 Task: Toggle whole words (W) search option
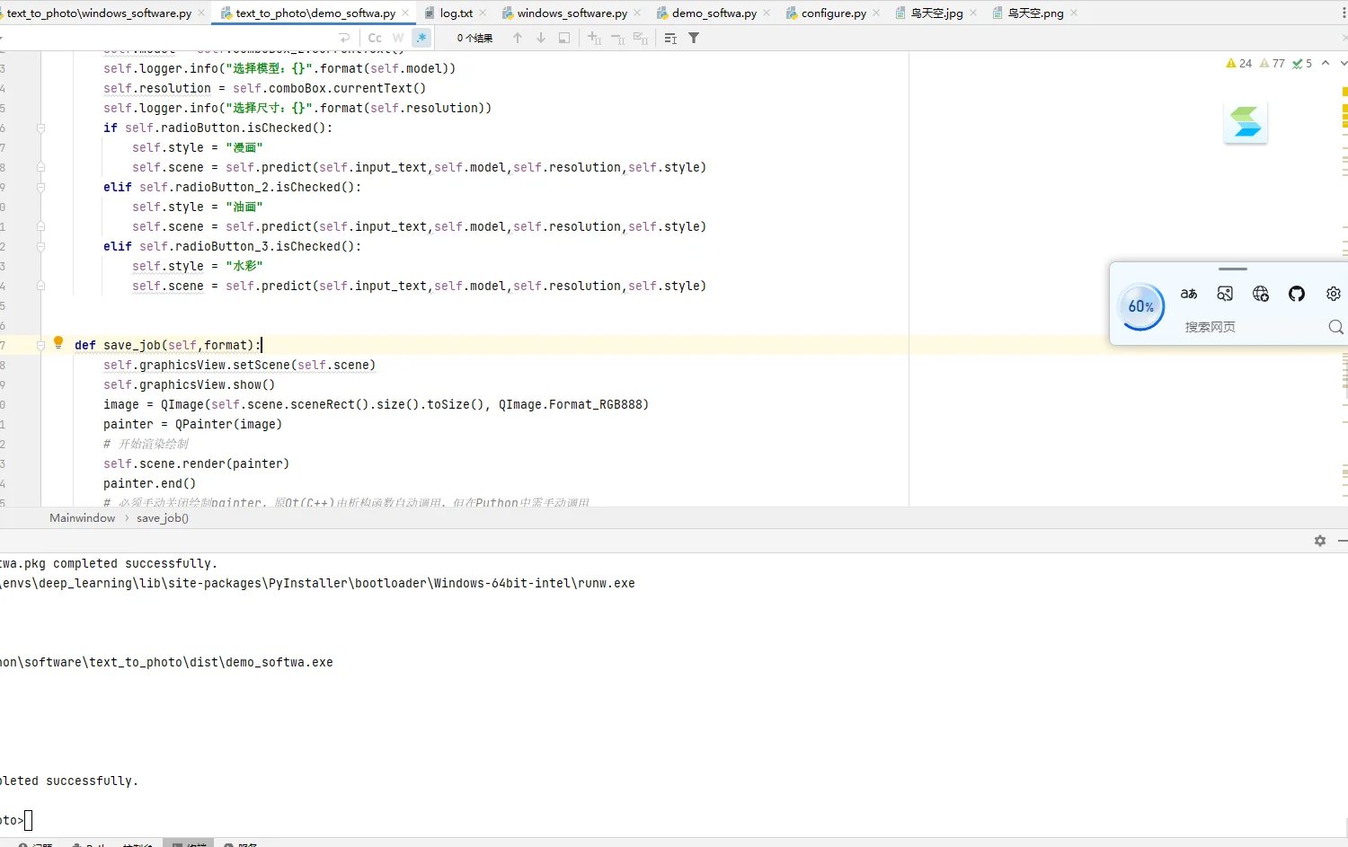pos(398,38)
